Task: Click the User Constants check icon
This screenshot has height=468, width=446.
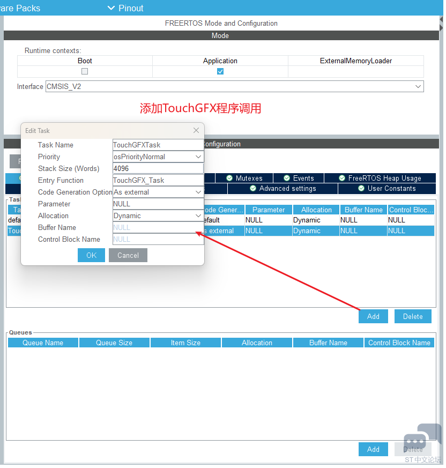Action: (x=362, y=189)
